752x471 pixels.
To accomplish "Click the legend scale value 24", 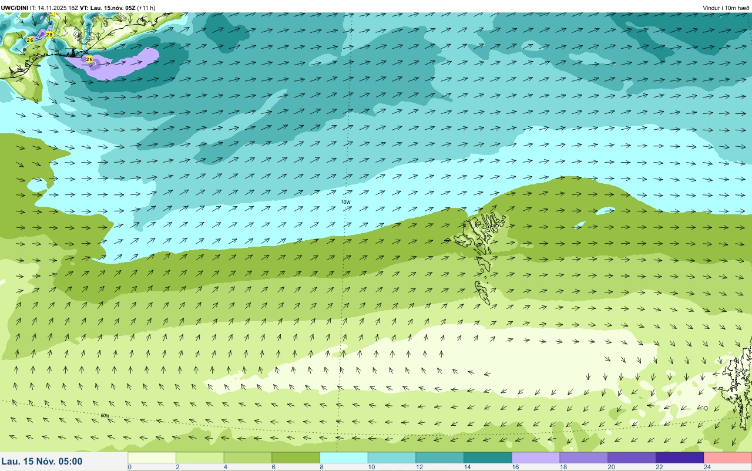I will pyautogui.click(x=707, y=467).
